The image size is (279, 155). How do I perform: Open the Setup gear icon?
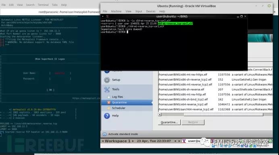coord(107,80)
